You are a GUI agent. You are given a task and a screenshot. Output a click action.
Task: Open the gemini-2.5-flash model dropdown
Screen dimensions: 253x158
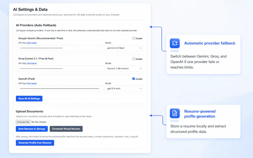click(124, 48)
